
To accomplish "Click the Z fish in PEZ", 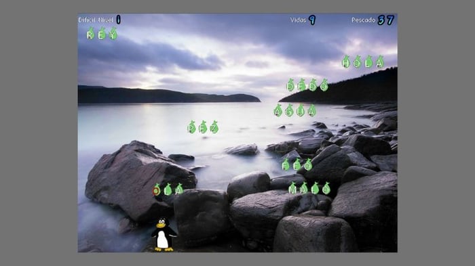I will click(214, 127).
